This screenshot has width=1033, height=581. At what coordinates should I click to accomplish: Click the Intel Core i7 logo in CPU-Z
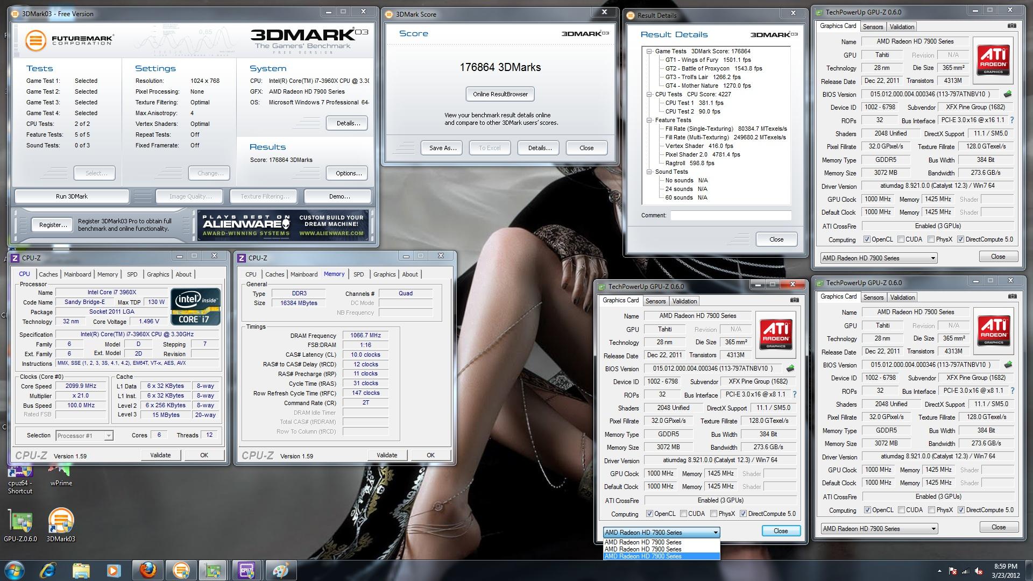click(x=196, y=307)
